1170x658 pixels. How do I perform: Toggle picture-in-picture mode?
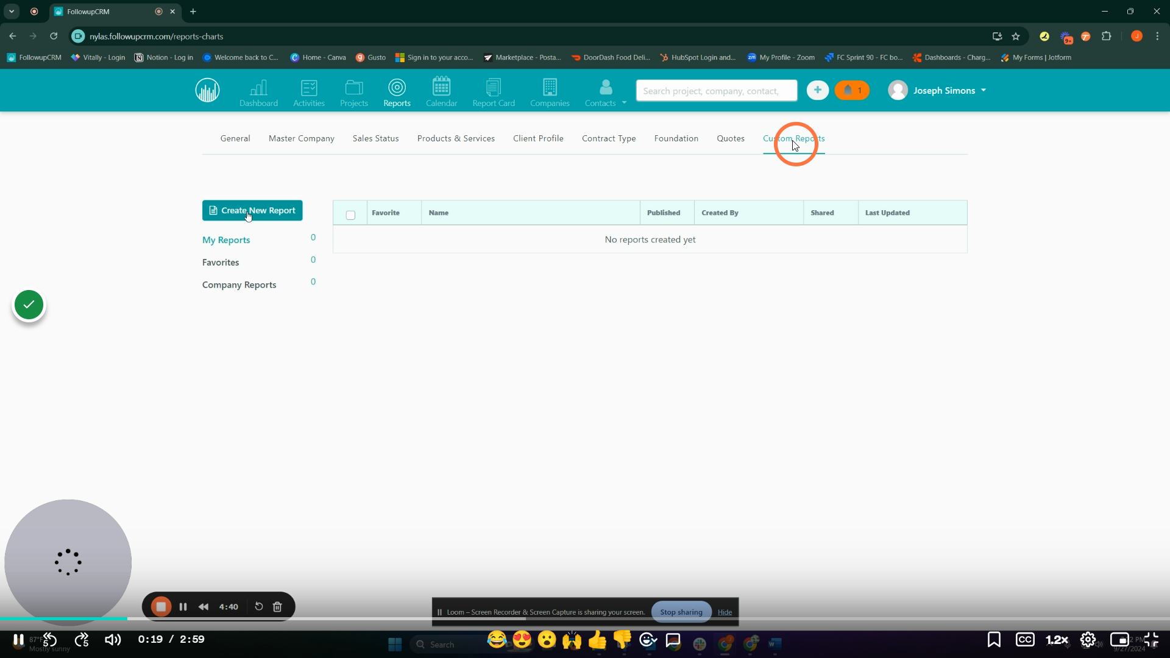pyautogui.click(x=1119, y=640)
